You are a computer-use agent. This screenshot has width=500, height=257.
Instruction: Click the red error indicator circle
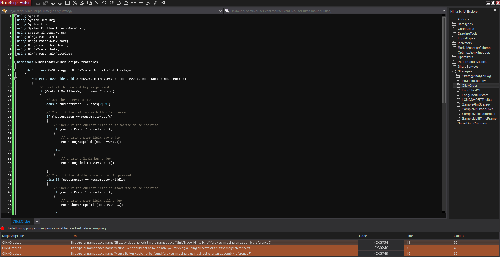[3, 228]
